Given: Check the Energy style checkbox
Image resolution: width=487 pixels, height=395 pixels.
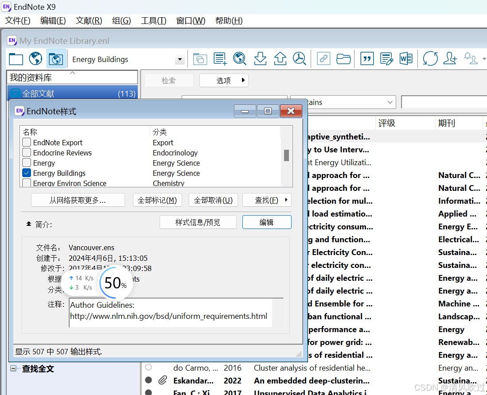Looking at the screenshot, I should coord(27,163).
